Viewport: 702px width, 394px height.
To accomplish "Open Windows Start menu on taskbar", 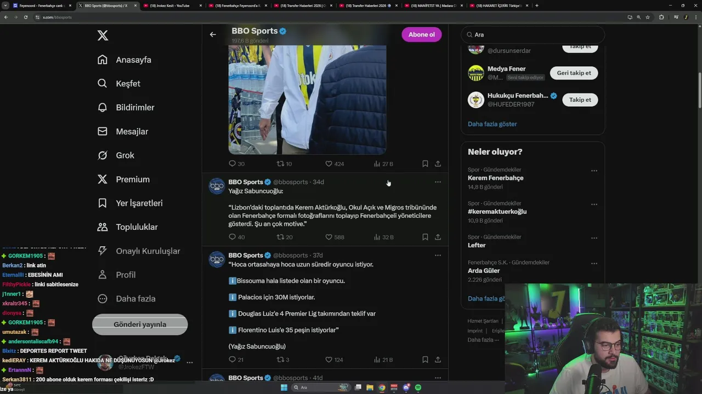I will point(284,387).
